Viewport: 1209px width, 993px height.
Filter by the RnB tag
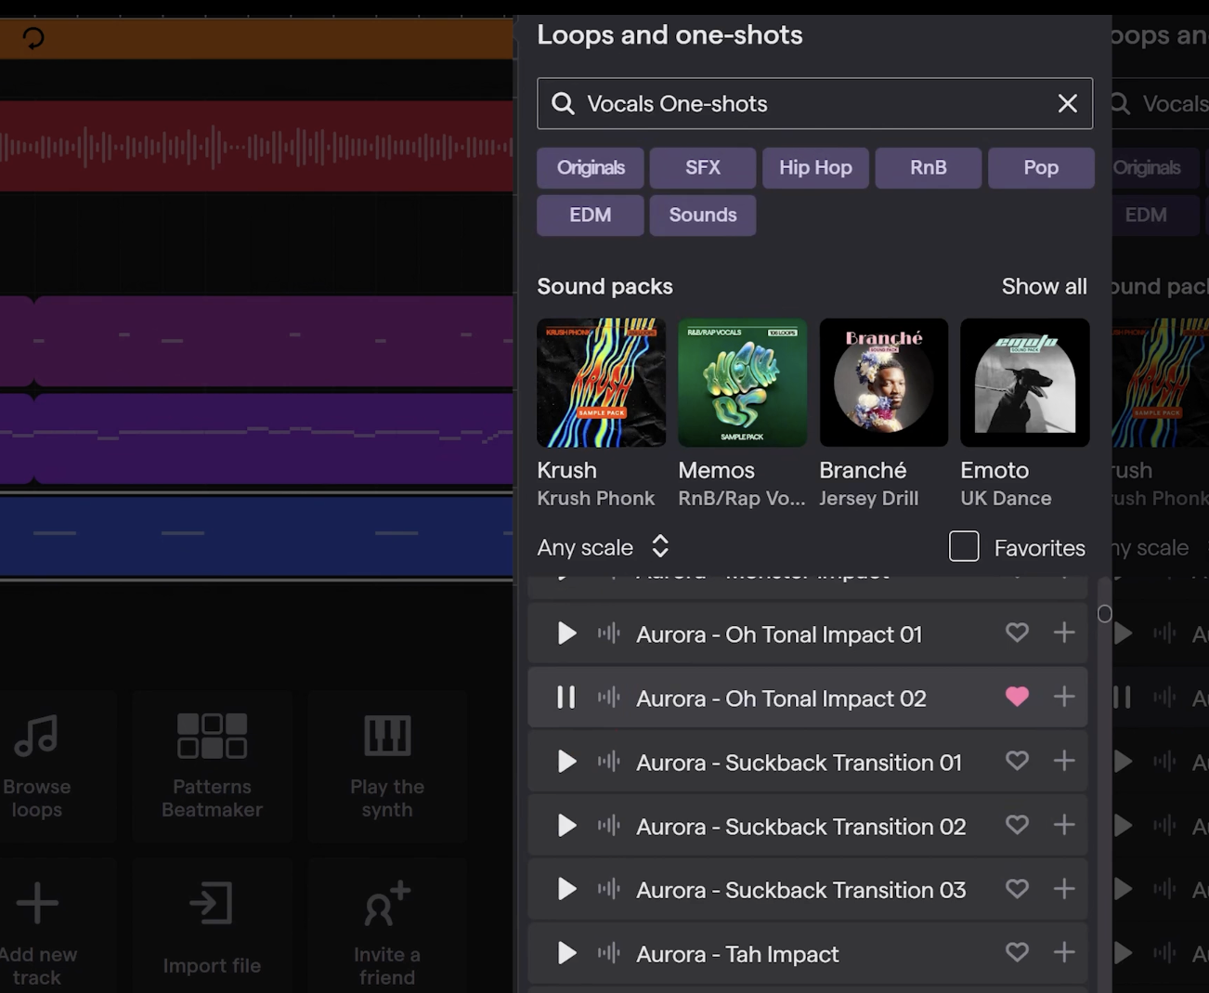tap(929, 168)
